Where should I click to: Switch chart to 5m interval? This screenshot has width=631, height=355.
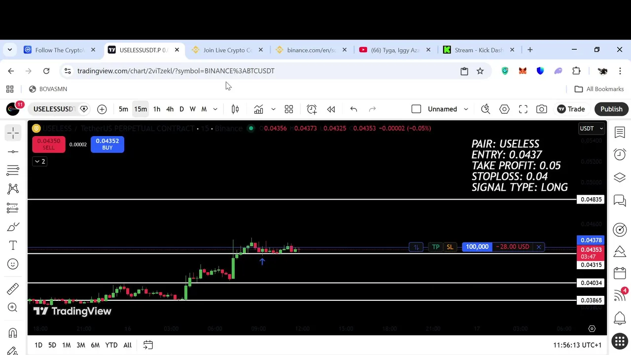click(123, 109)
